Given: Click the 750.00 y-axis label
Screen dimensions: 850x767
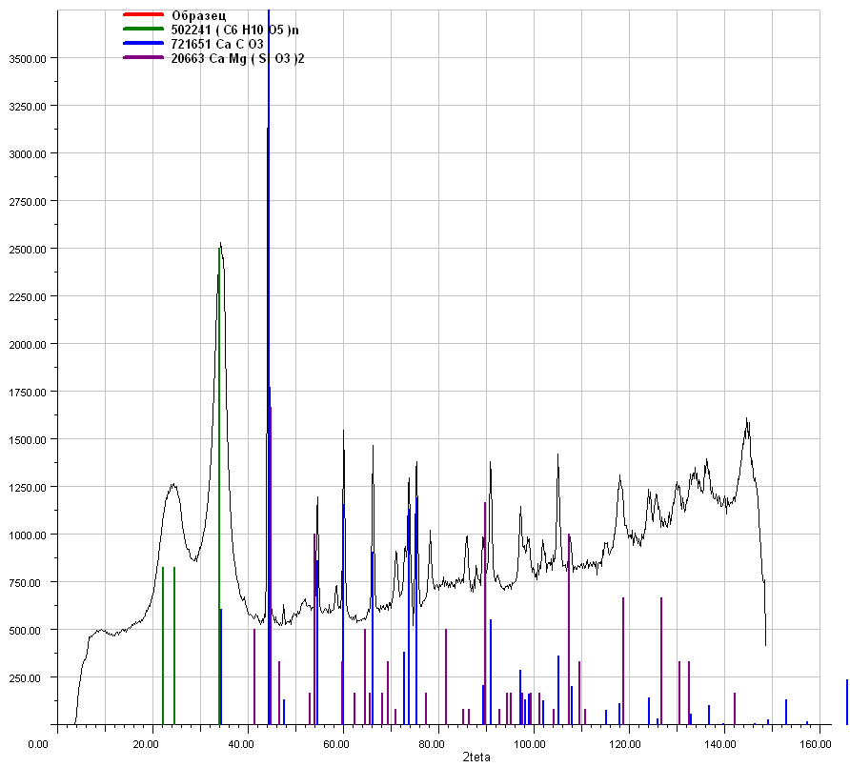Looking at the screenshot, I should [30, 583].
